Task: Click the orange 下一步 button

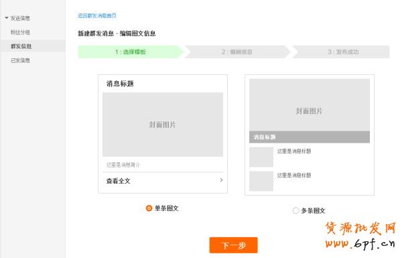Action: 234,245
